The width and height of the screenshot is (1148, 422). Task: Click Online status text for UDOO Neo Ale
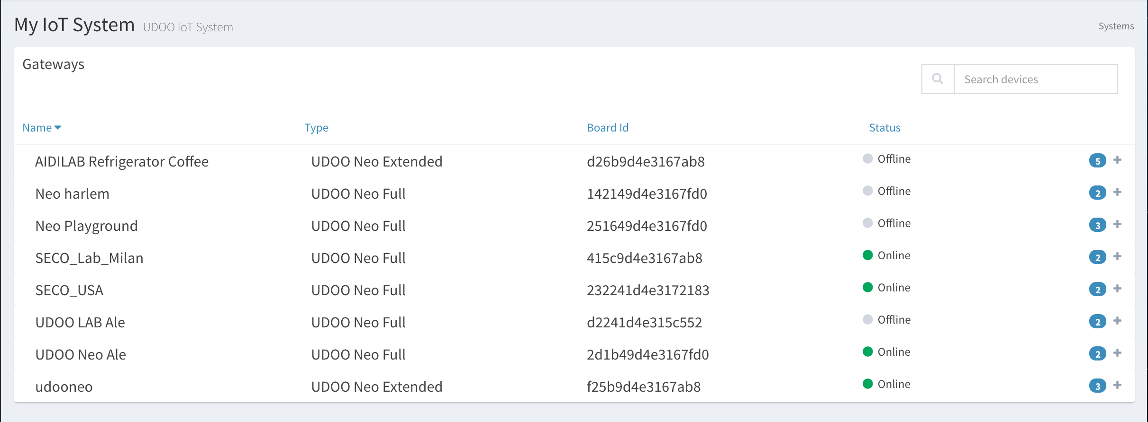[894, 352]
